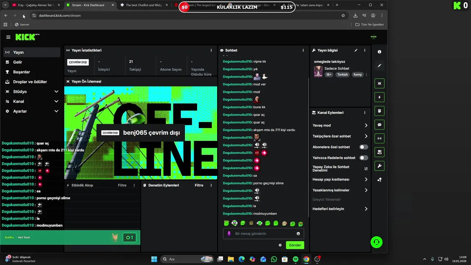Open the green headset support button

coord(376,242)
